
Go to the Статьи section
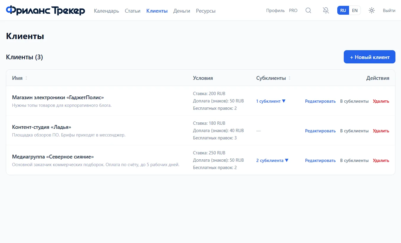tap(133, 11)
